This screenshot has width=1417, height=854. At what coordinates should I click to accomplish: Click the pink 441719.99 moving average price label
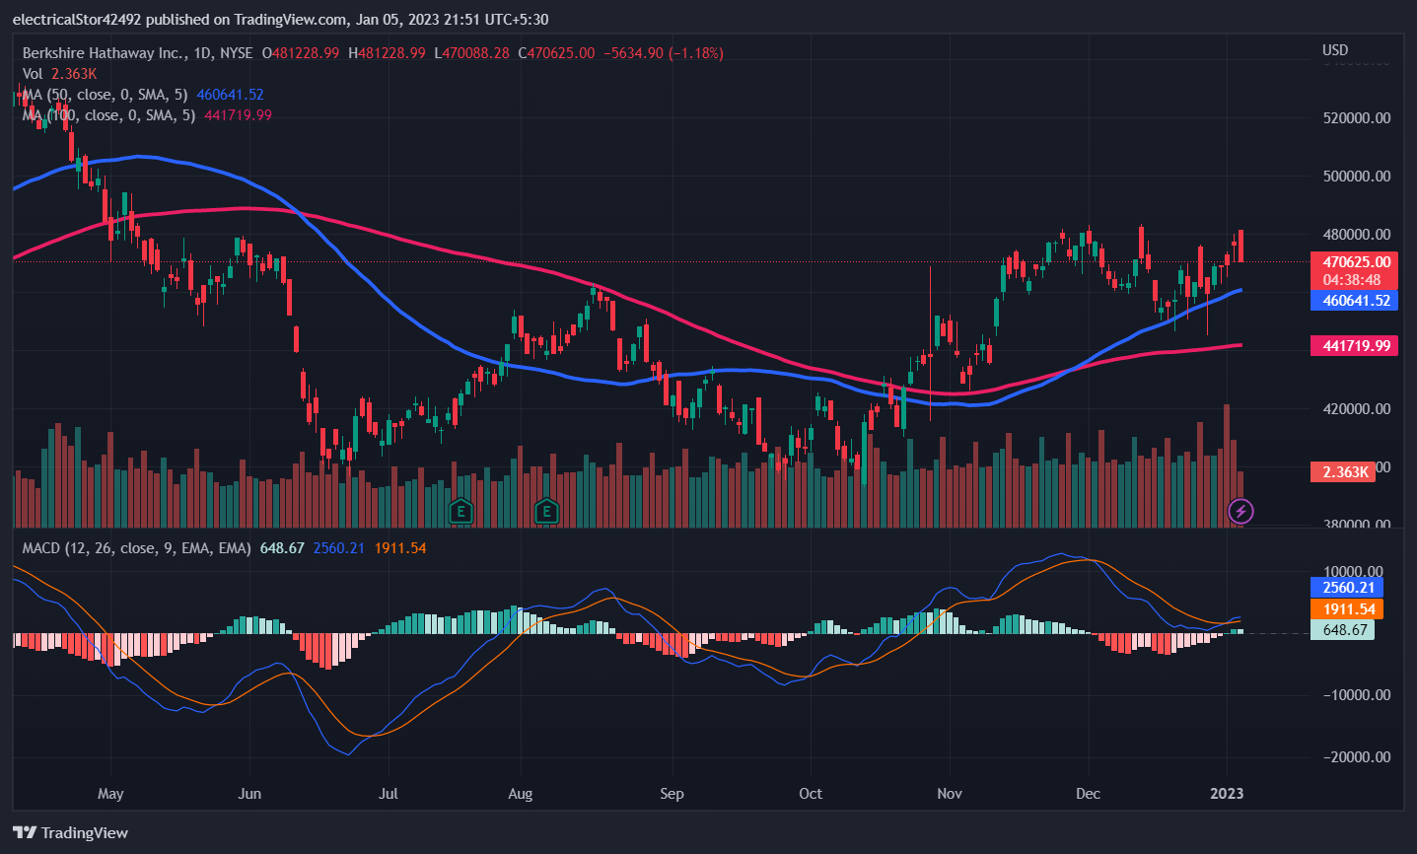[x=1353, y=346]
